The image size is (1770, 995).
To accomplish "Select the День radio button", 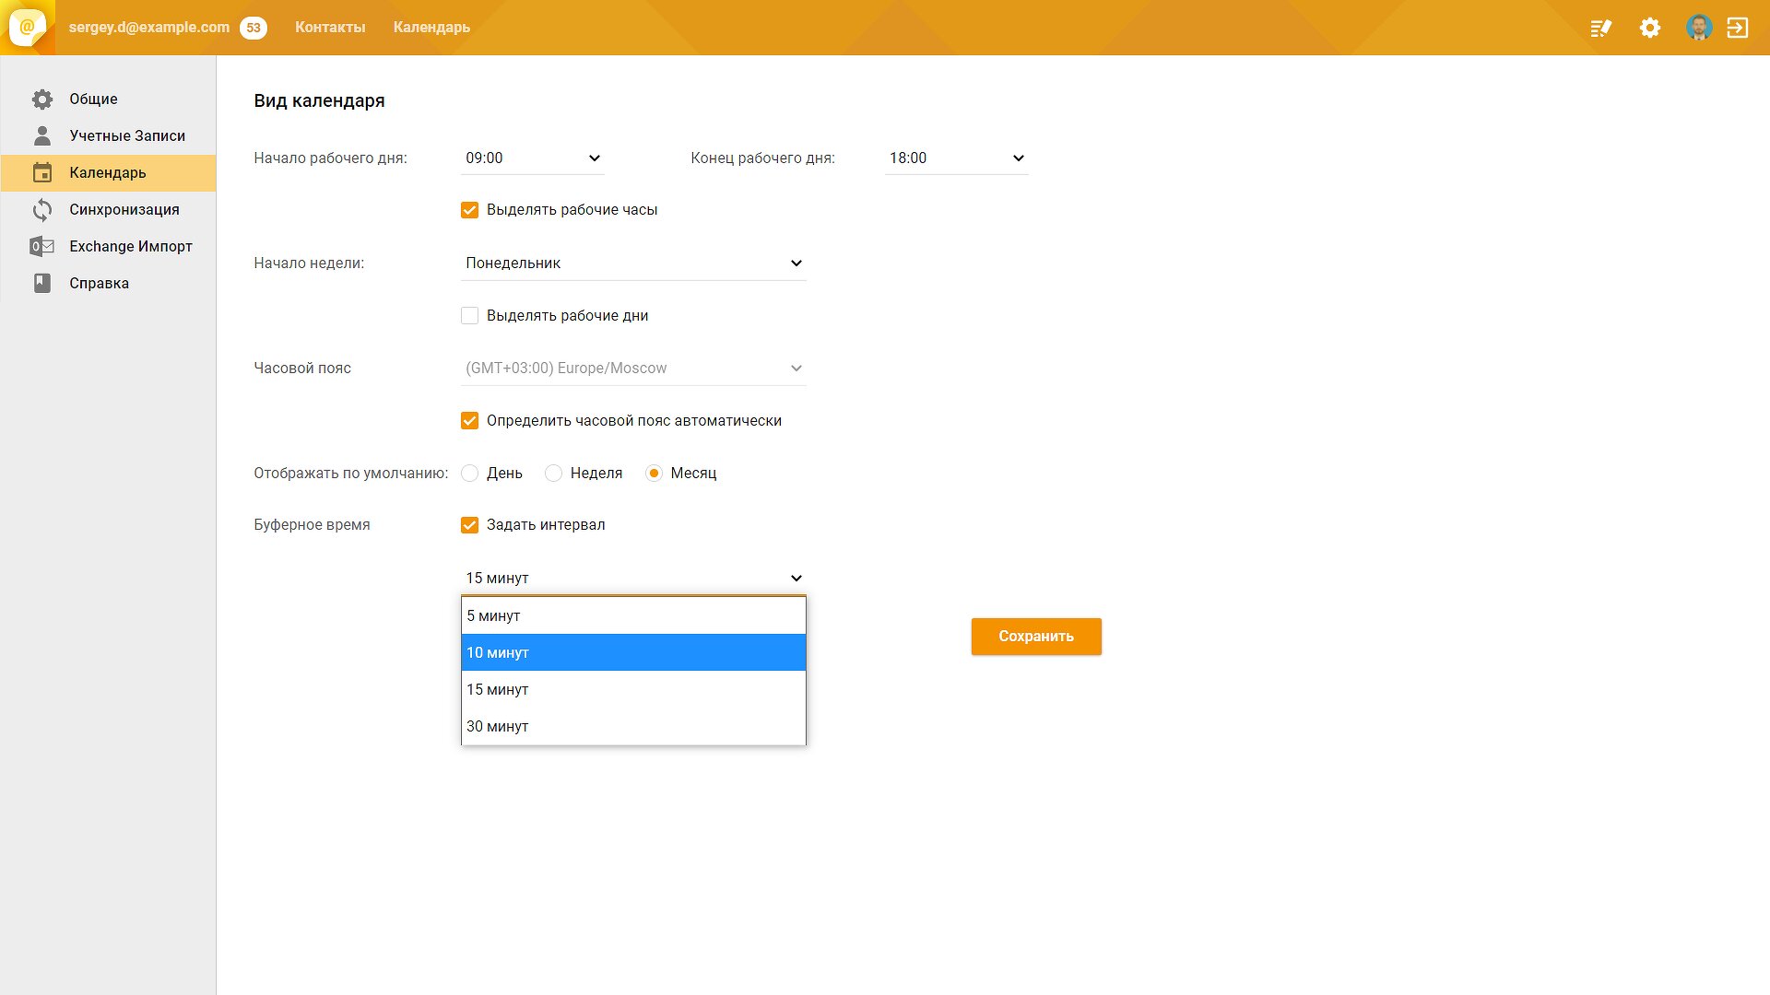I will click(469, 474).
